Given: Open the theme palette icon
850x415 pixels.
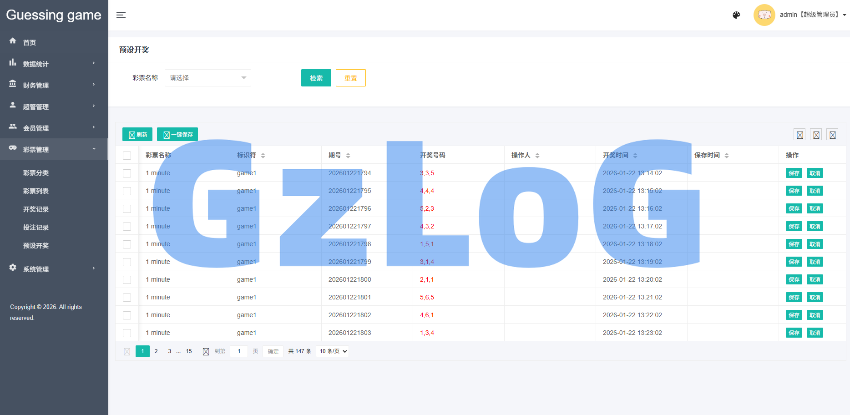Looking at the screenshot, I should point(736,15).
